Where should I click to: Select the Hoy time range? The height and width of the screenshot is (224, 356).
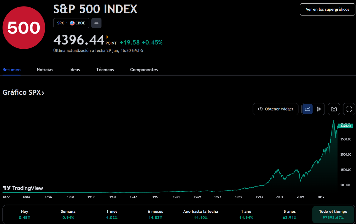[x=25, y=214]
